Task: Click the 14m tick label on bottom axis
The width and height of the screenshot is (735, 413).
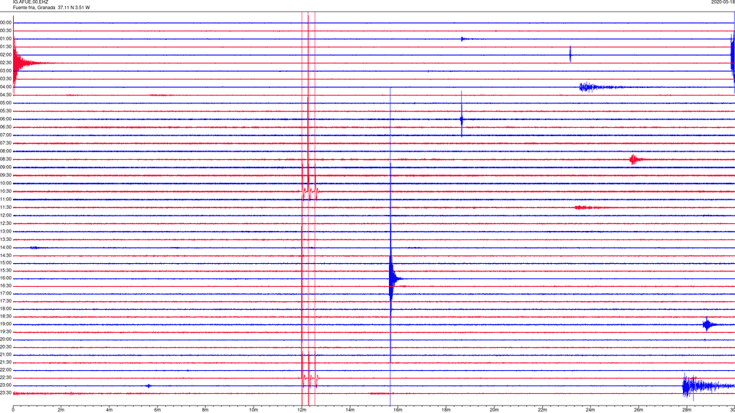Action: pyautogui.click(x=350, y=410)
